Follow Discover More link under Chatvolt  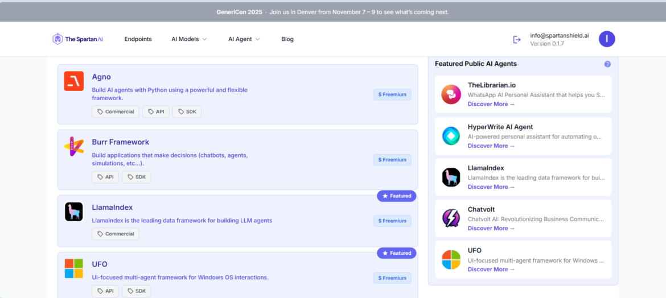[491, 228]
